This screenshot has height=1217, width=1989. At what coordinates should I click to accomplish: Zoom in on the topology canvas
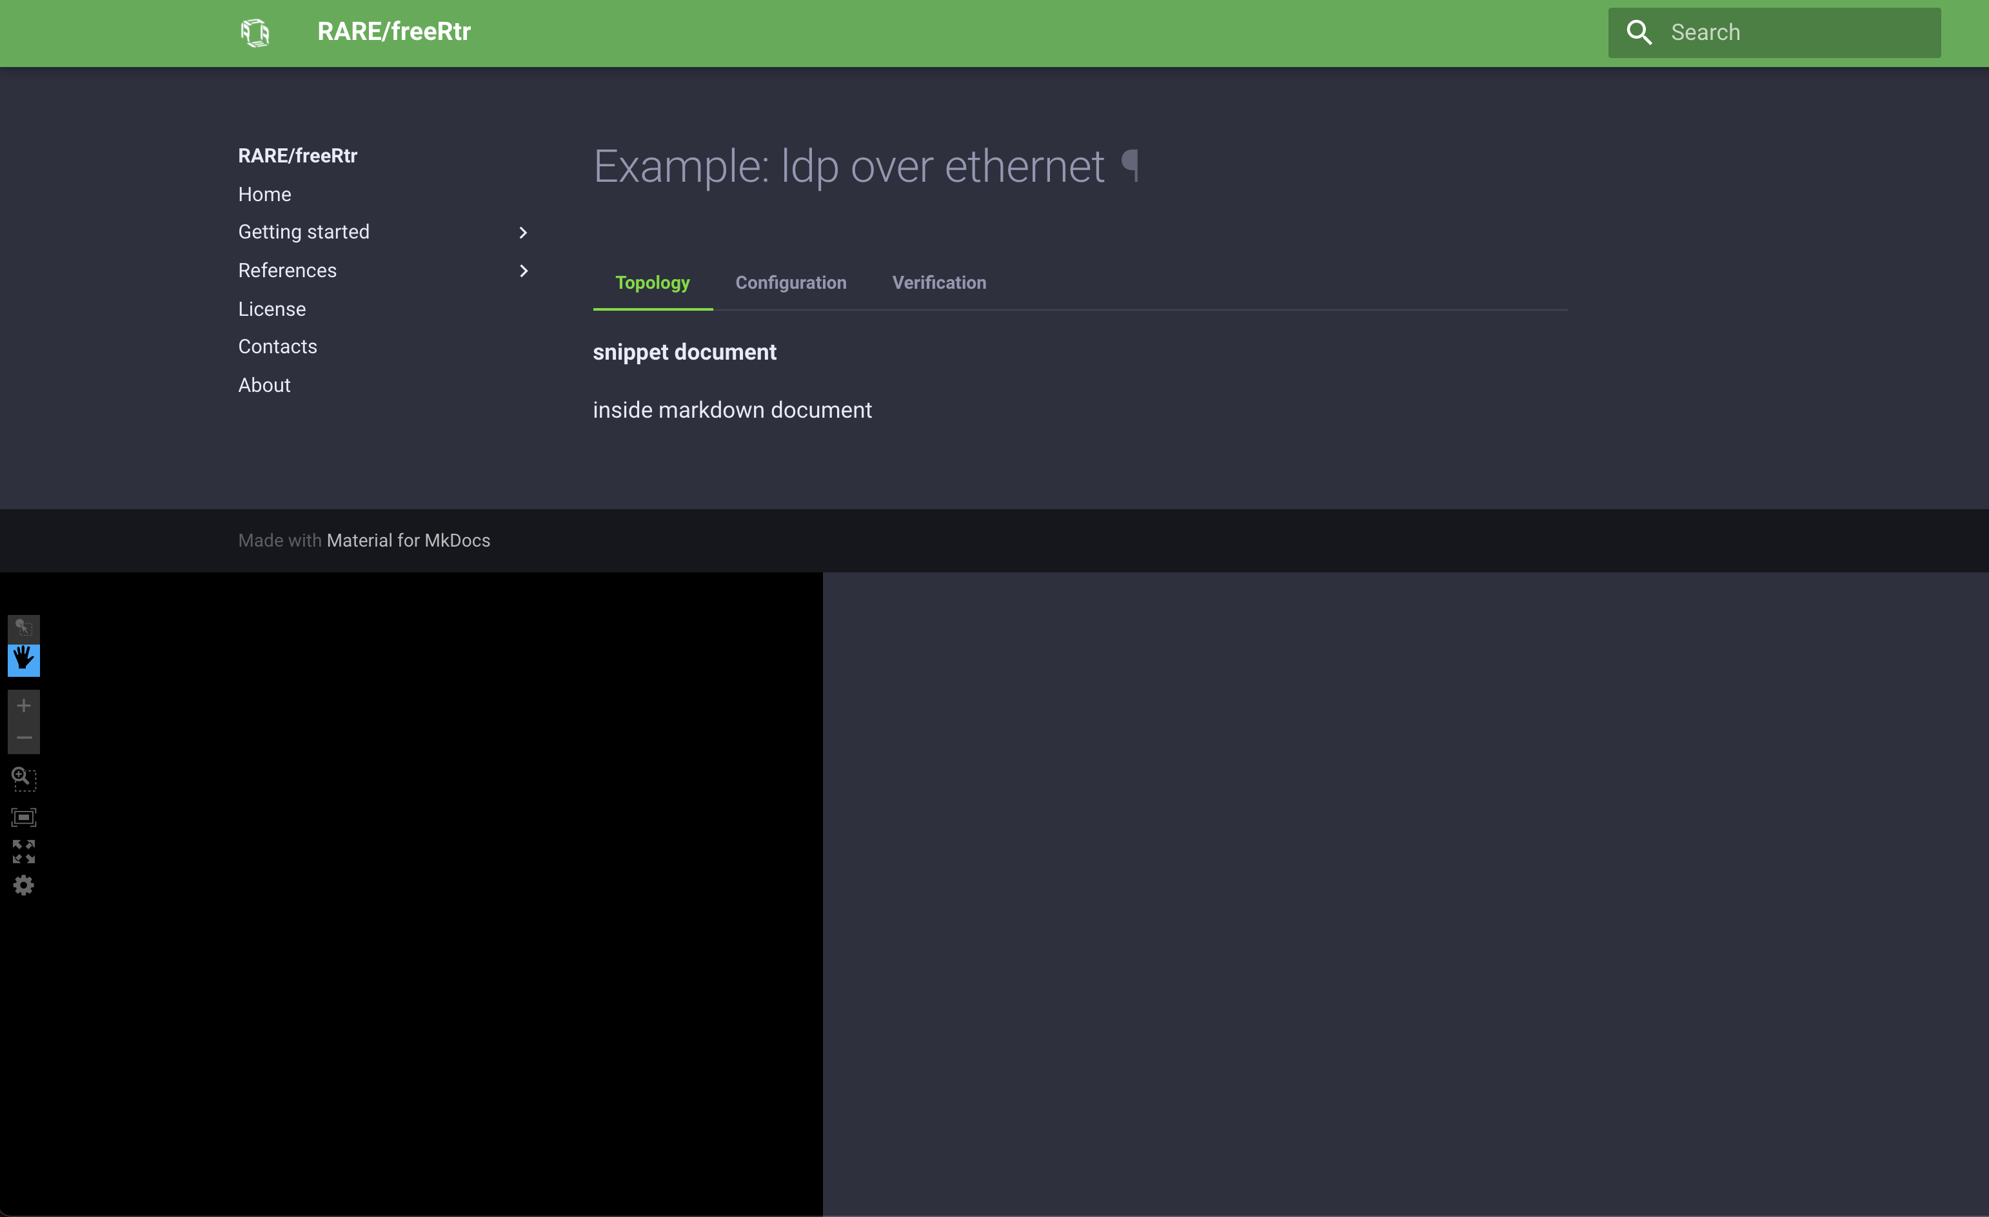pos(23,705)
